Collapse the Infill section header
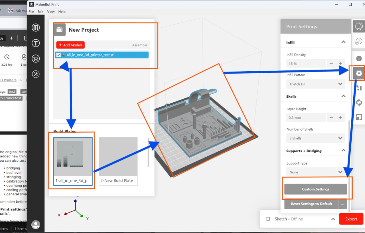365x233 pixels. (x=343, y=42)
